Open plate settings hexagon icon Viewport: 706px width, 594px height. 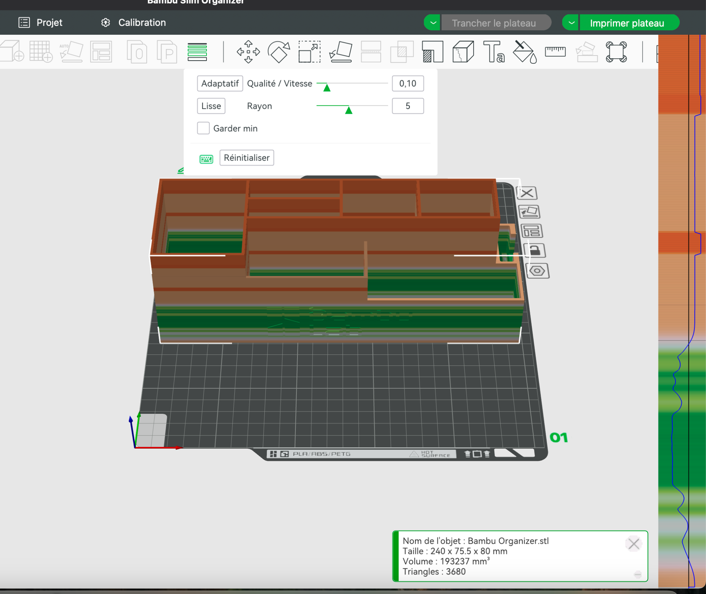(537, 271)
